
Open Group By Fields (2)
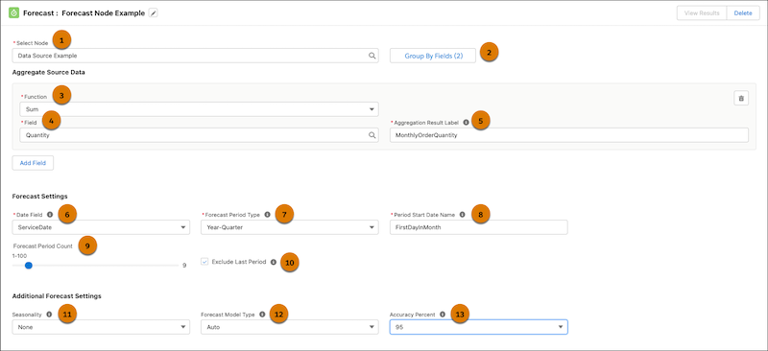433,56
